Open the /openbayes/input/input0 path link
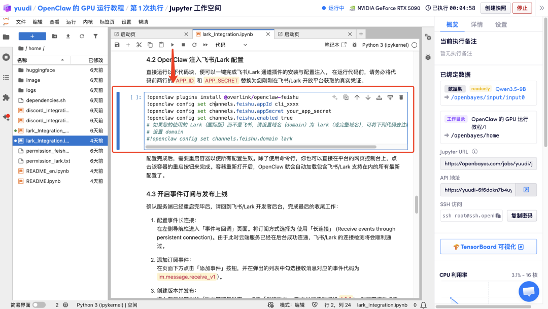Viewport: 548px width, 309px height. (x=488, y=97)
